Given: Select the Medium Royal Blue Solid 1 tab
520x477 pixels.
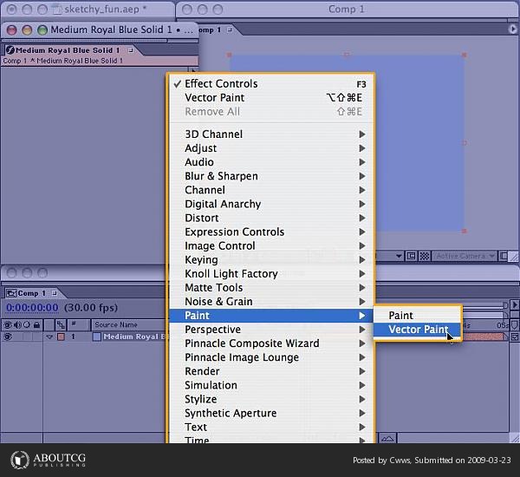Looking at the screenshot, I should (68, 50).
